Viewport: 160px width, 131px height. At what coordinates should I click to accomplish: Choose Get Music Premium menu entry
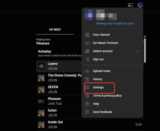[x=112, y=43]
